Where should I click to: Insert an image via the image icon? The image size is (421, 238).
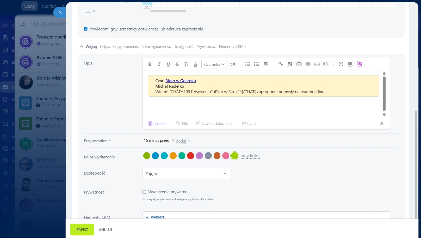coord(290,64)
